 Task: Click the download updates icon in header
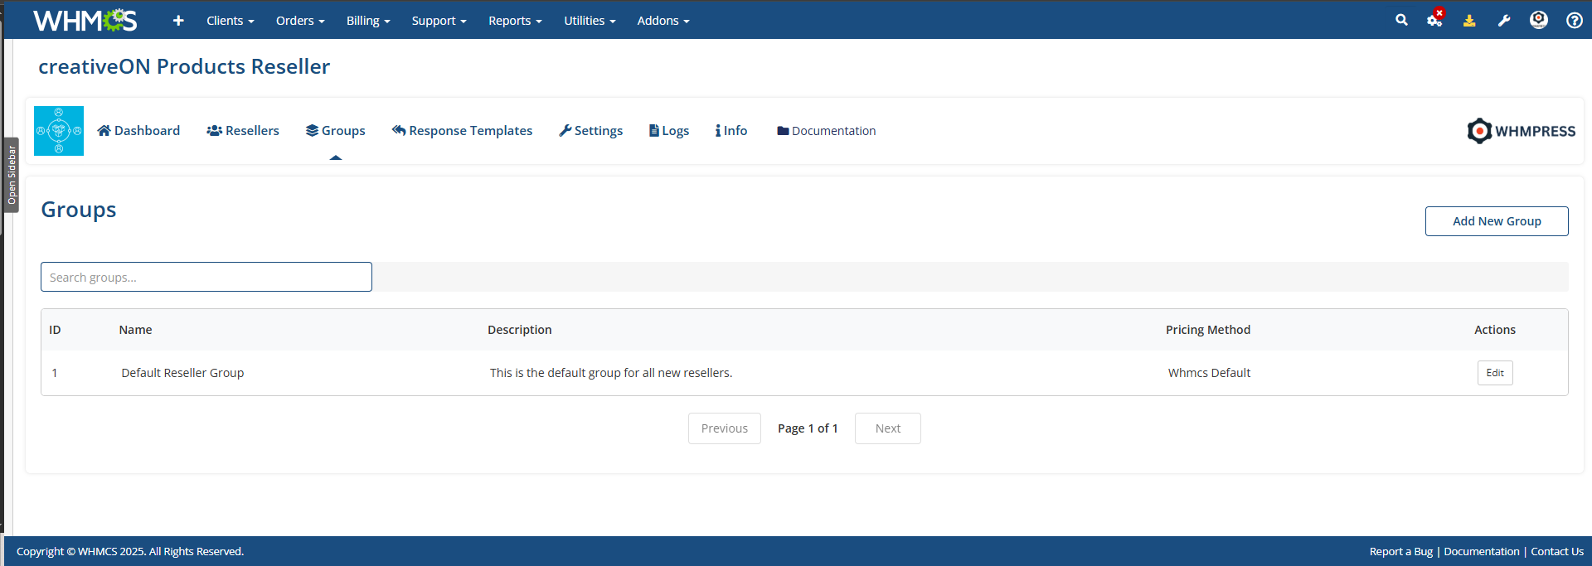click(x=1469, y=21)
